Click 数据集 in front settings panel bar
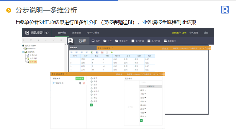This screenshot has width=236, height=132. [119, 75]
